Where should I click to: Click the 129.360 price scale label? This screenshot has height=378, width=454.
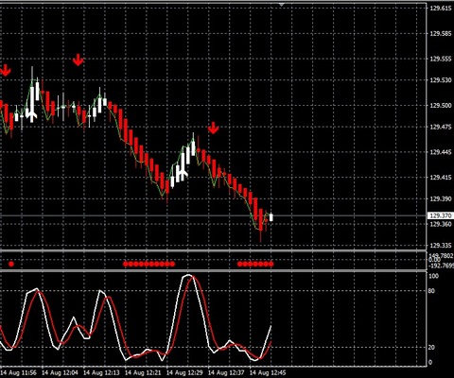coord(441,224)
